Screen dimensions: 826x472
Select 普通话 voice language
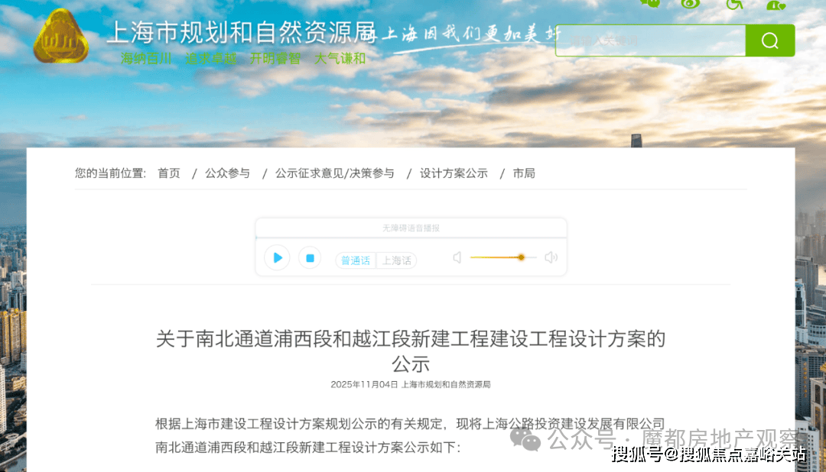pyautogui.click(x=356, y=260)
